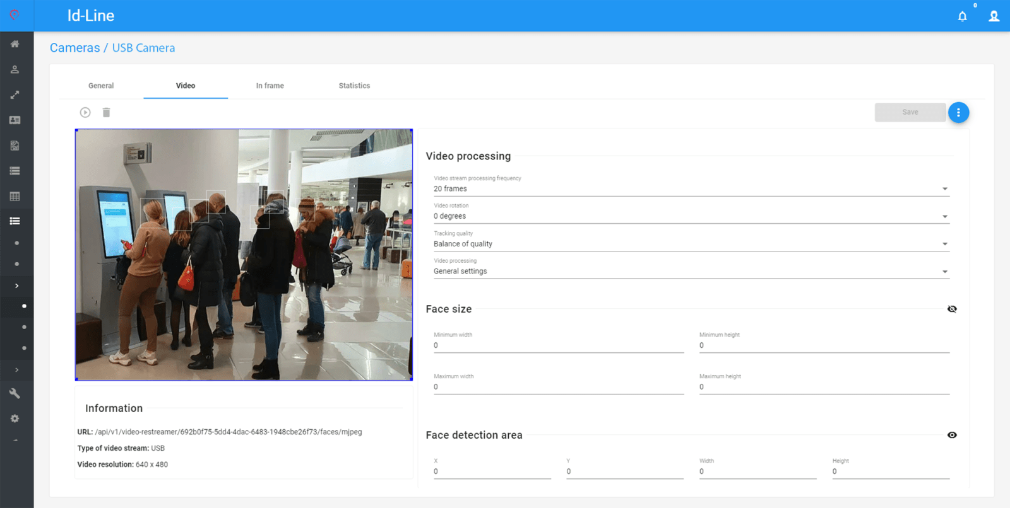Switch to the In frame tab
Screen dimensions: 1010x508
click(270, 86)
